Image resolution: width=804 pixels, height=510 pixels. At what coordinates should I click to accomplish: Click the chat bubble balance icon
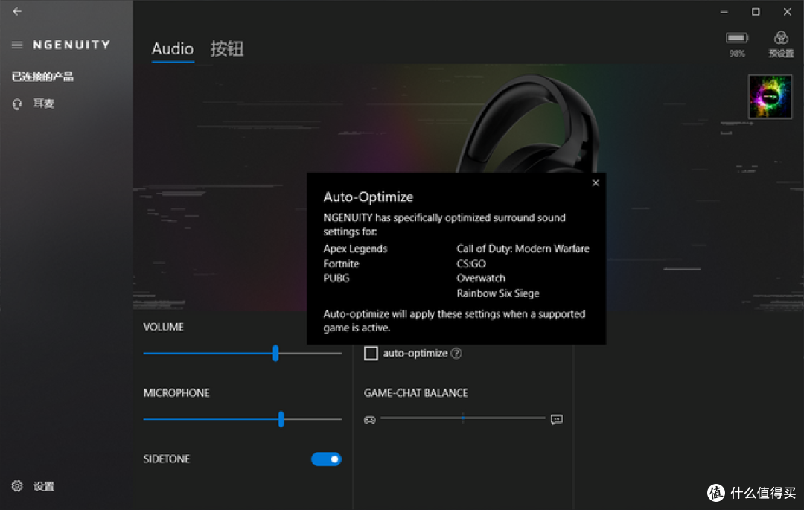(556, 420)
